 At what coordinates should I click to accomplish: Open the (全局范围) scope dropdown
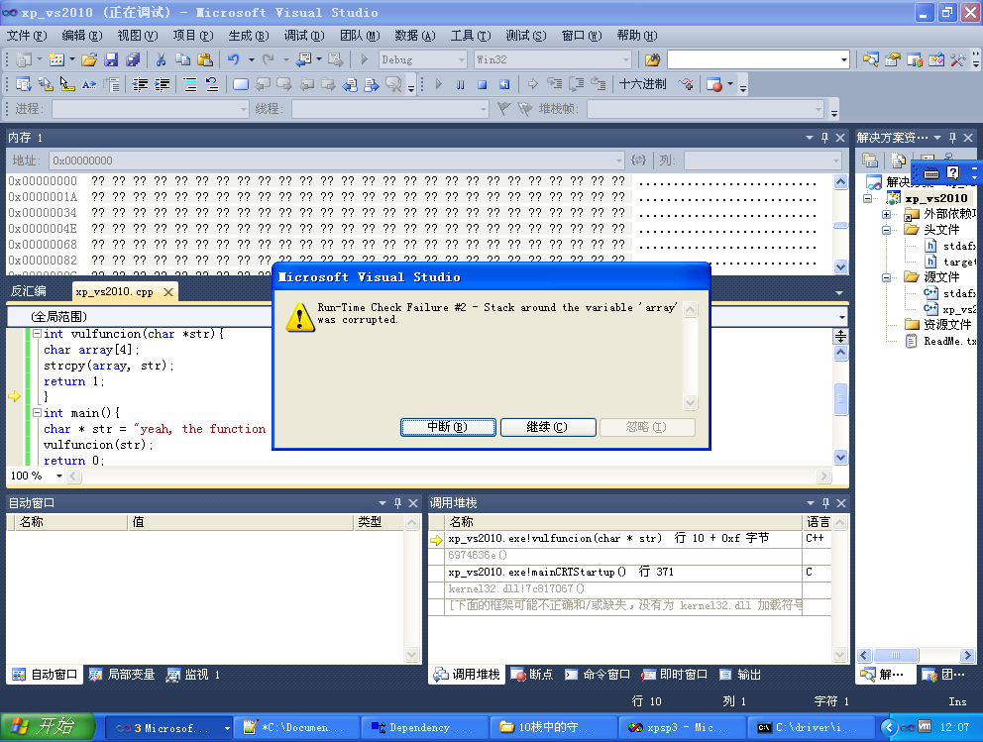(842, 316)
